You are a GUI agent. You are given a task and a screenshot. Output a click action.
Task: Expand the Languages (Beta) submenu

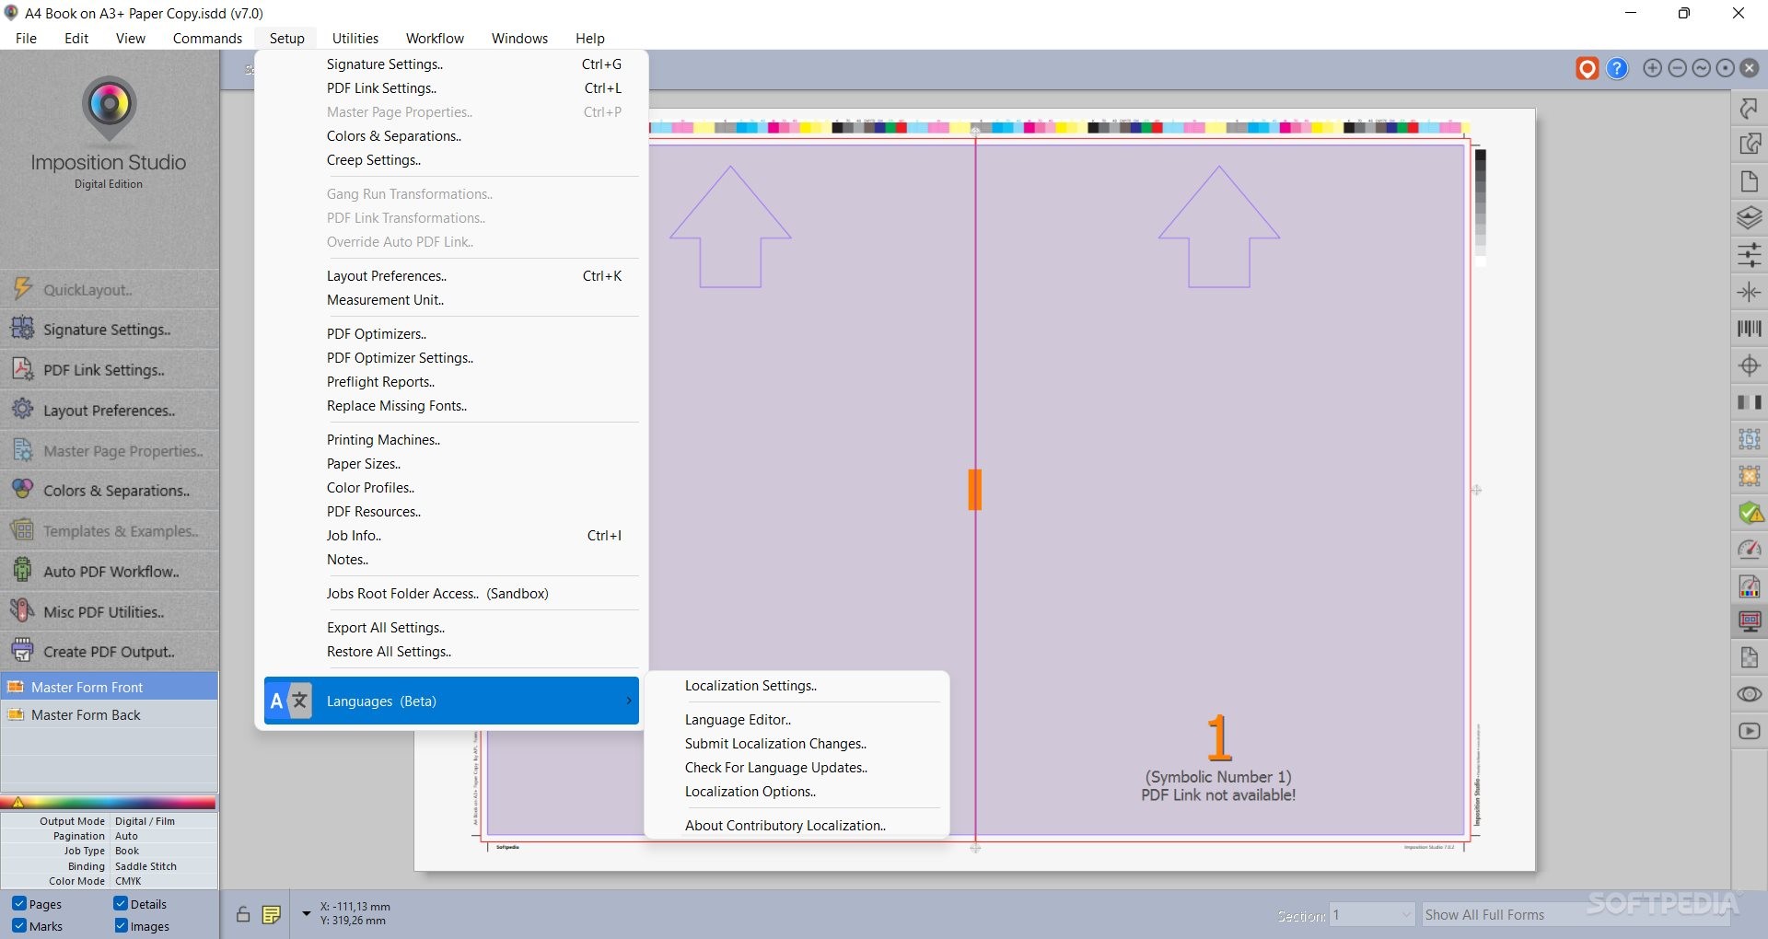pos(451,701)
